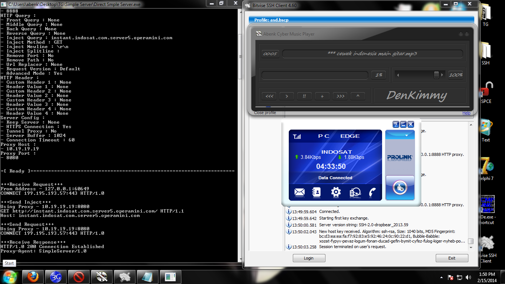Click the Abenk Cyber Music Player title icon
The height and width of the screenshot is (284, 505).
coord(259,34)
